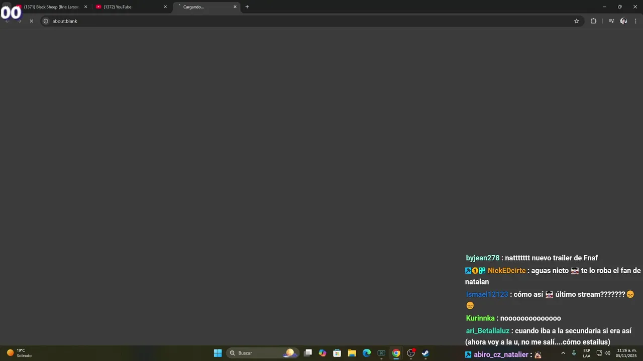Click username Ismael12123 in chat overlay
This screenshot has width=643, height=361.
[487, 294]
